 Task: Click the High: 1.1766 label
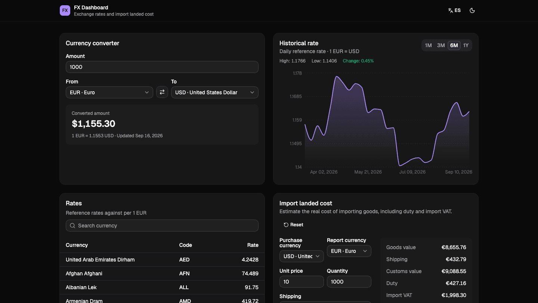coord(293,61)
